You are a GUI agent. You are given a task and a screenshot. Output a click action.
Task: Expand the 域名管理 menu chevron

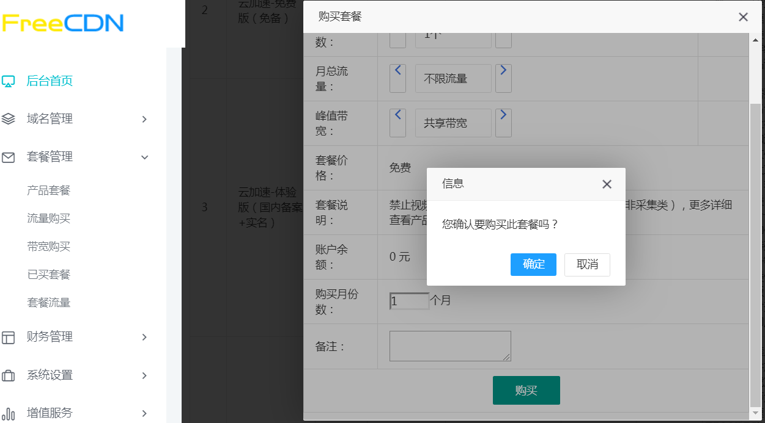[144, 120]
